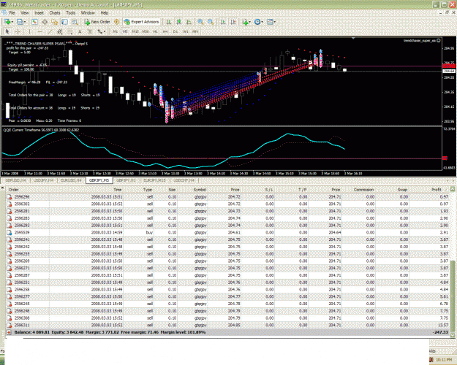Viewport: 457px width, 365px height.
Task: Select the vertical line tool
Action: coord(29,31)
